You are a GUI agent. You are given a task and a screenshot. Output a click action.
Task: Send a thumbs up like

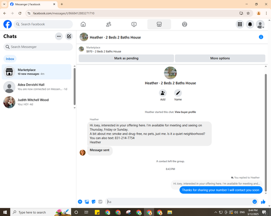tap(263, 202)
